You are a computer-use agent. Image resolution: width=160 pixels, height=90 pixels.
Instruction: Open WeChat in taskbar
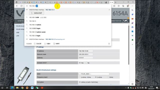[37, 88]
